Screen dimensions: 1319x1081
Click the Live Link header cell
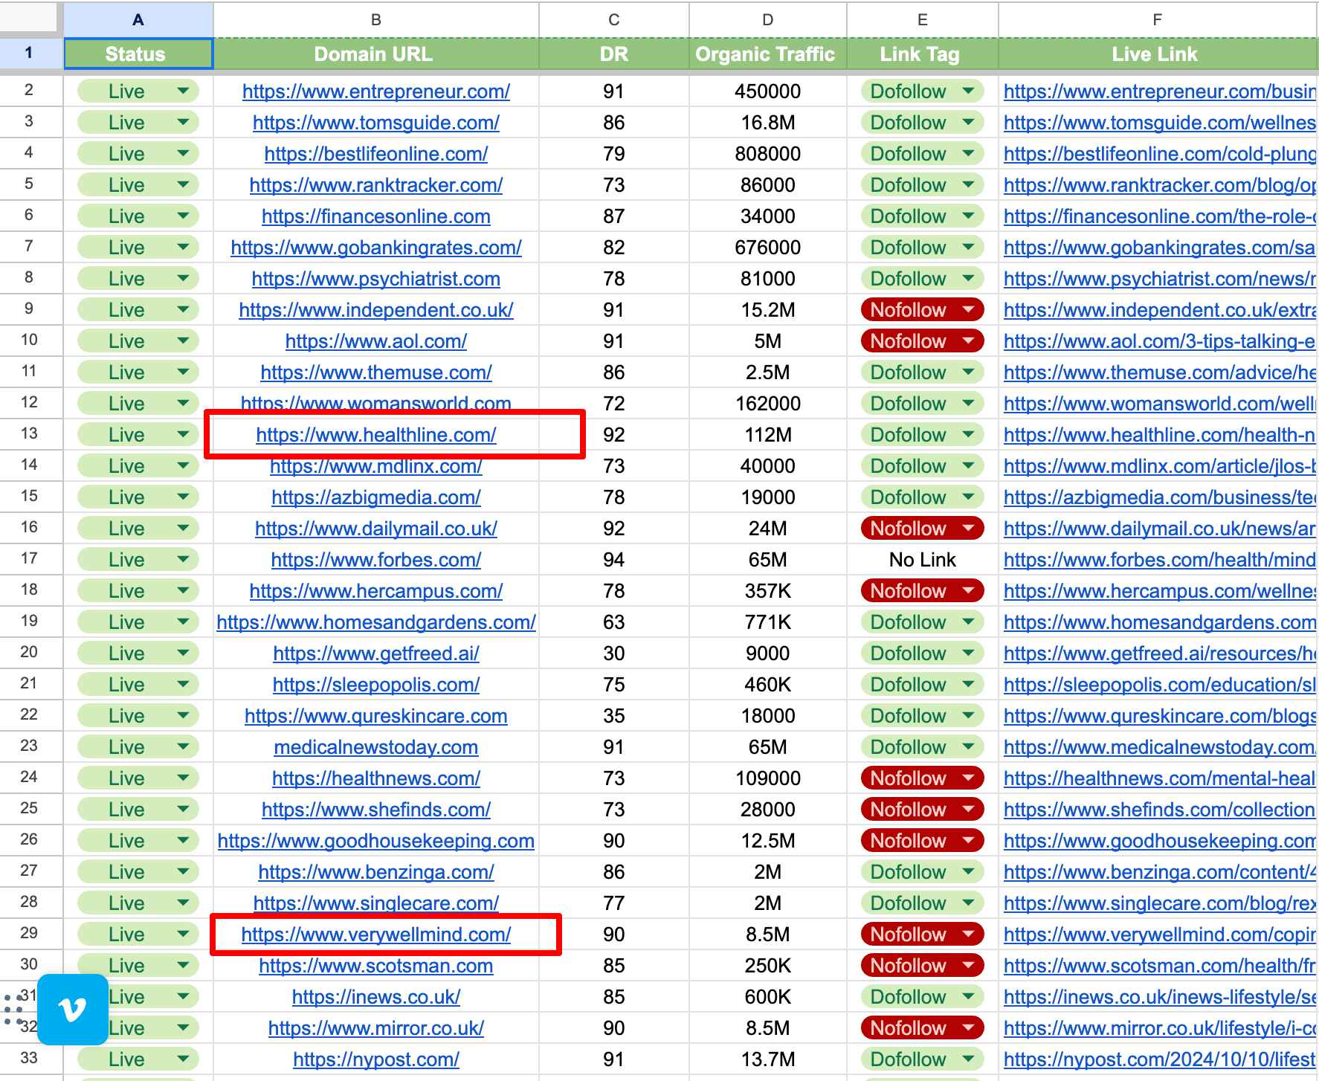(x=1158, y=54)
